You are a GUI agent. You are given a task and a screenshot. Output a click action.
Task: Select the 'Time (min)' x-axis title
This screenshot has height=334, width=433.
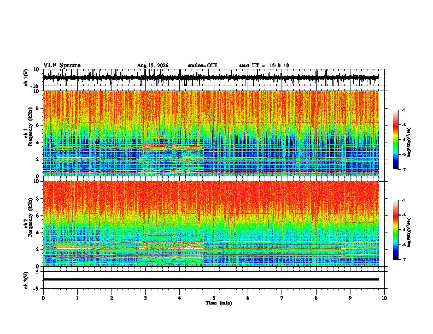click(219, 303)
